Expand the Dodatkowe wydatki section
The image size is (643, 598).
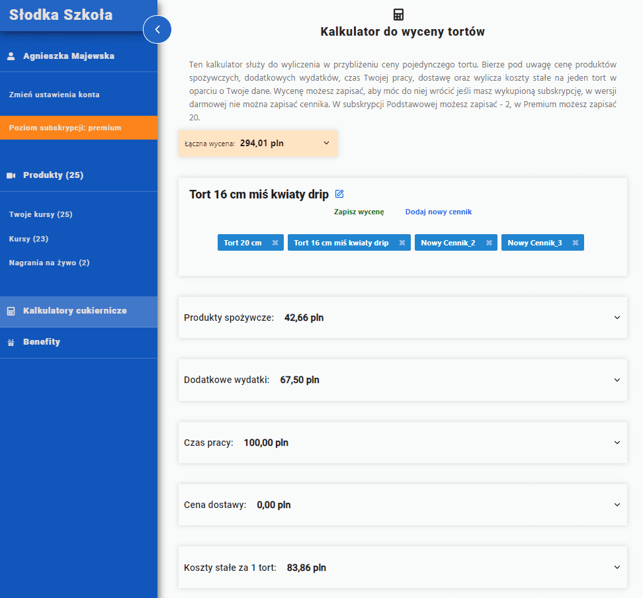617,380
